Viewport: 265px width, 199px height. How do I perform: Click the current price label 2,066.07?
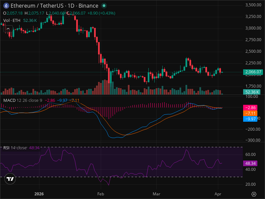pyautogui.click(x=253, y=72)
